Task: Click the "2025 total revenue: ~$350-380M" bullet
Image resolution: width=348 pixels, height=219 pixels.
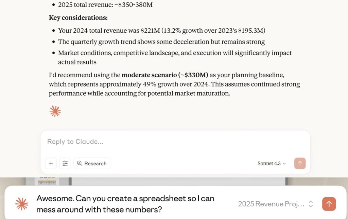Action: coord(105,5)
